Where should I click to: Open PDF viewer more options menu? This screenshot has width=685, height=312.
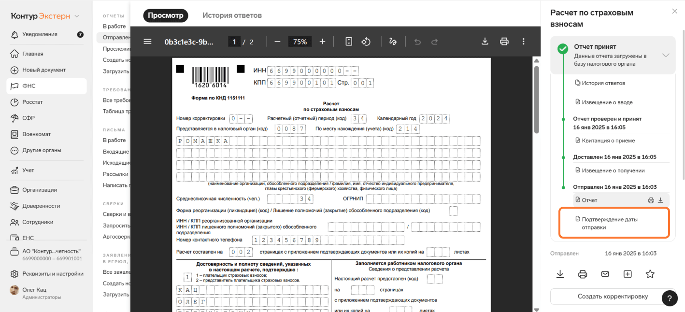[523, 42]
